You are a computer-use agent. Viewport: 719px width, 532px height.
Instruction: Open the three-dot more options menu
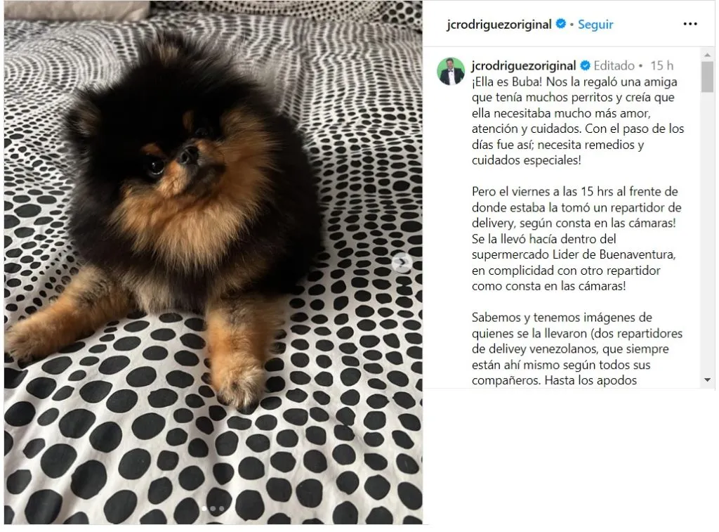(690, 24)
